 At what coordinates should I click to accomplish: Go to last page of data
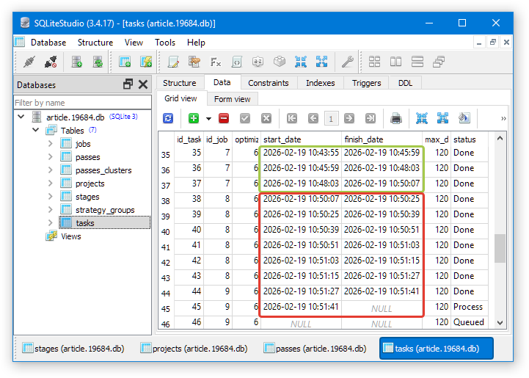[x=371, y=118]
